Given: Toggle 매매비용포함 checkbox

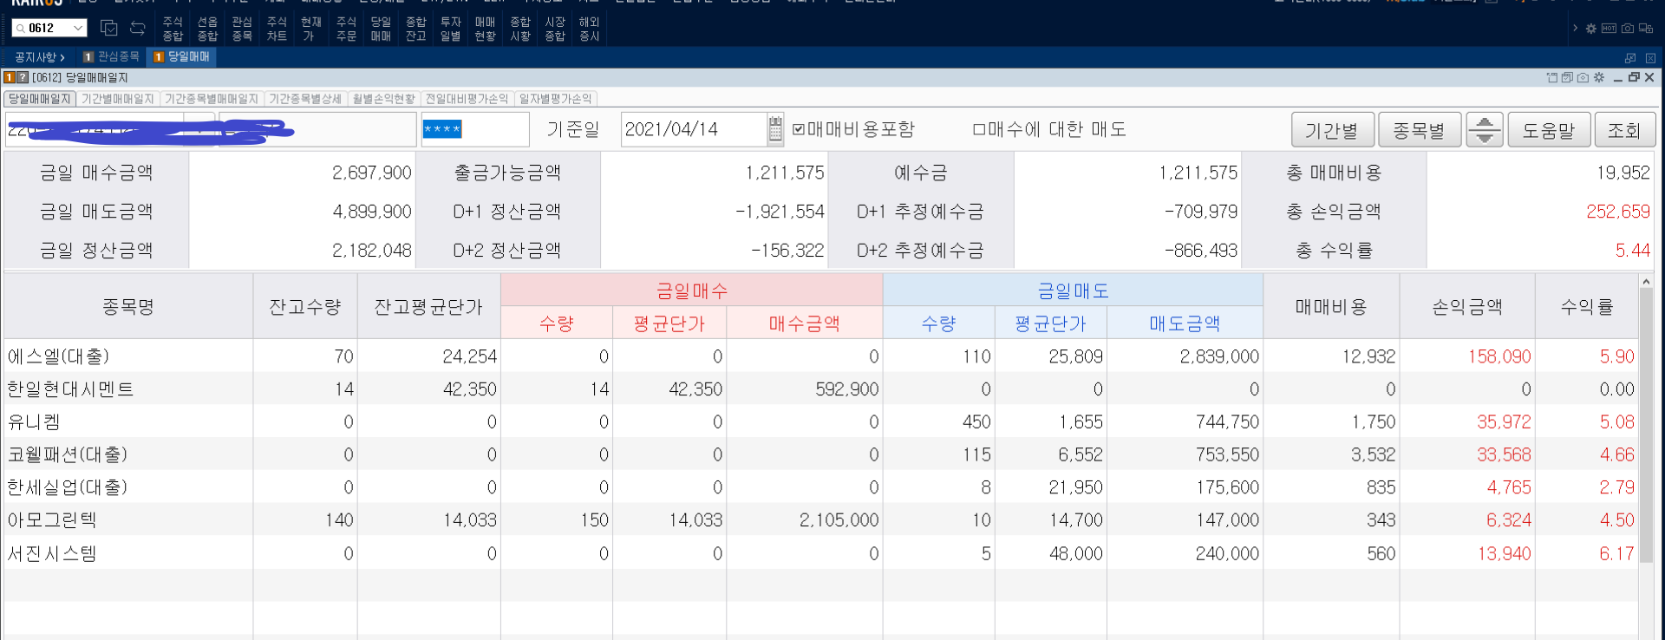Looking at the screenshot, I should tap(799, 129).
